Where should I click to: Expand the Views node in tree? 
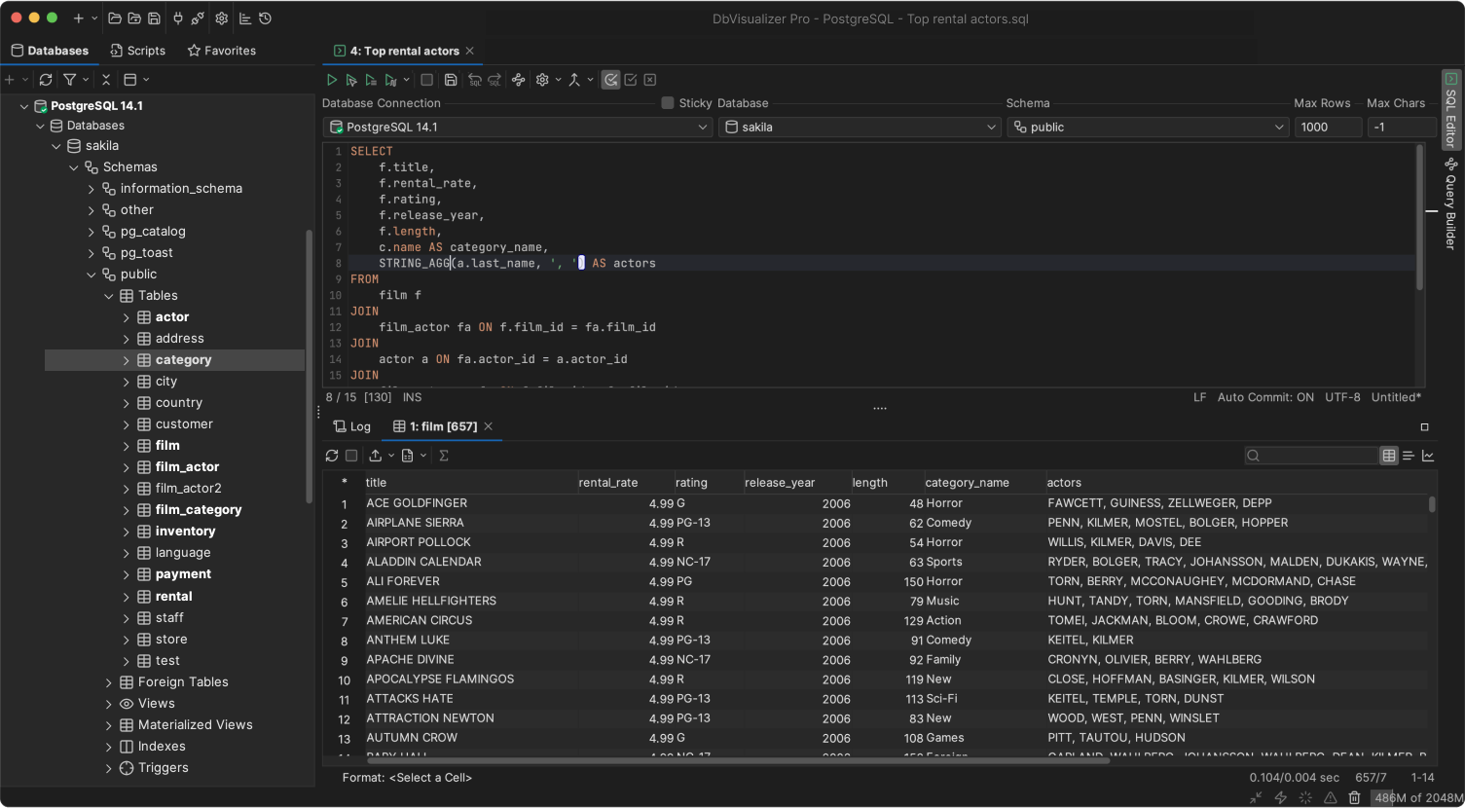pos(109,704)
